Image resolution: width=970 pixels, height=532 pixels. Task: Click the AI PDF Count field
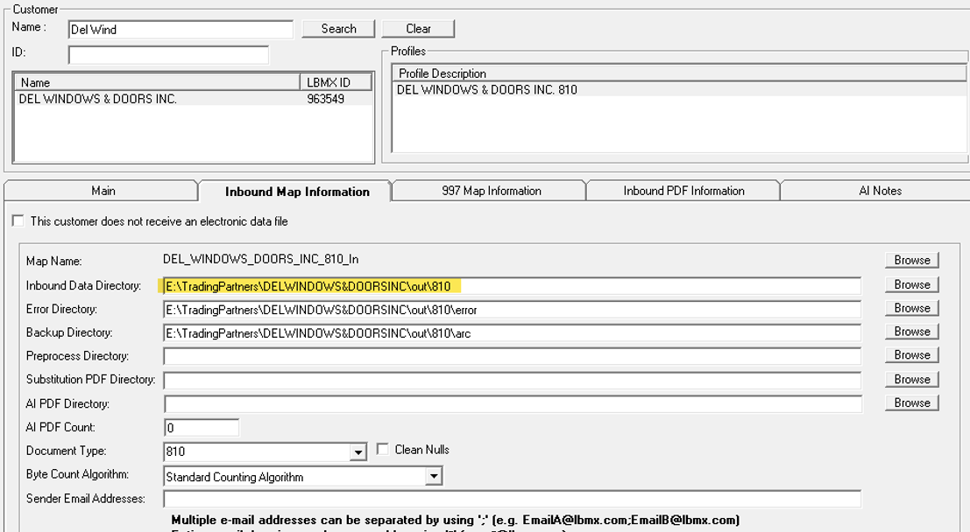[202, 428]
